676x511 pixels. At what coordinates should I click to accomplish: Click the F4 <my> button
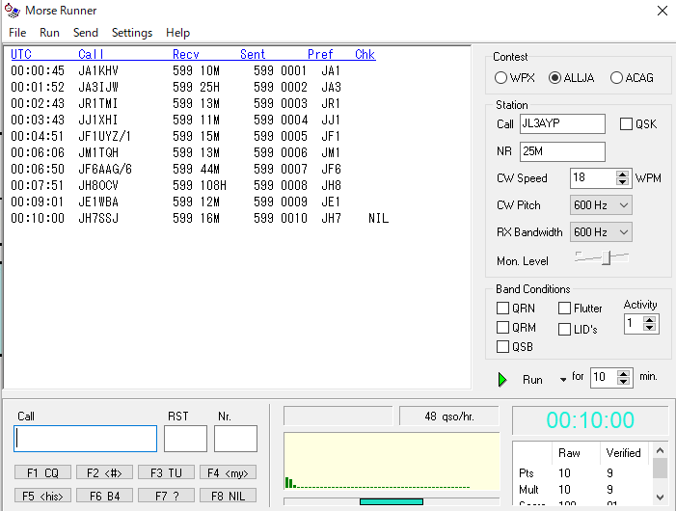click(228, 472)
